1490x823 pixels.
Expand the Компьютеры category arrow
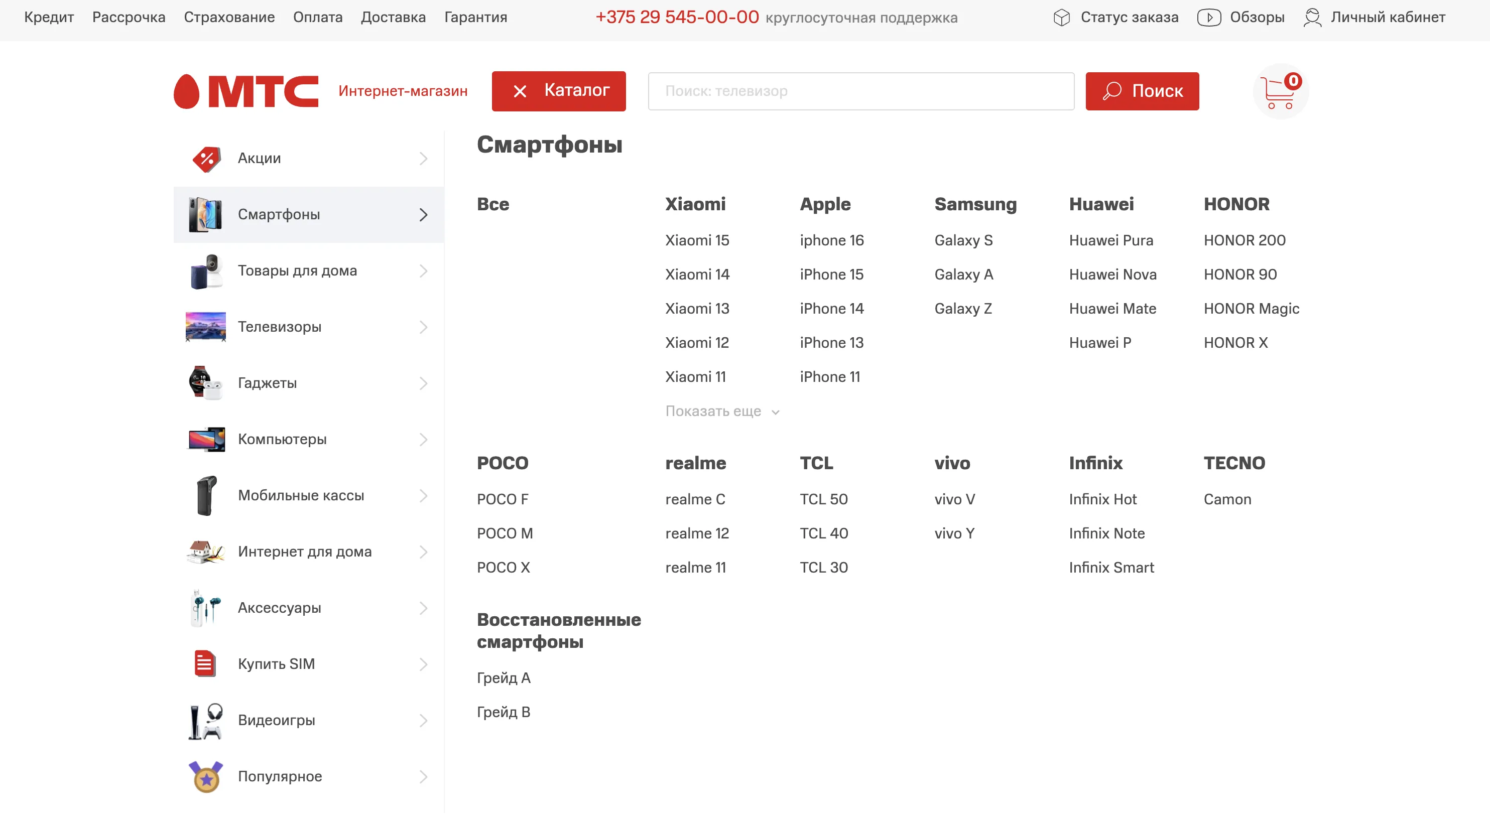click(x=423, y=440)
